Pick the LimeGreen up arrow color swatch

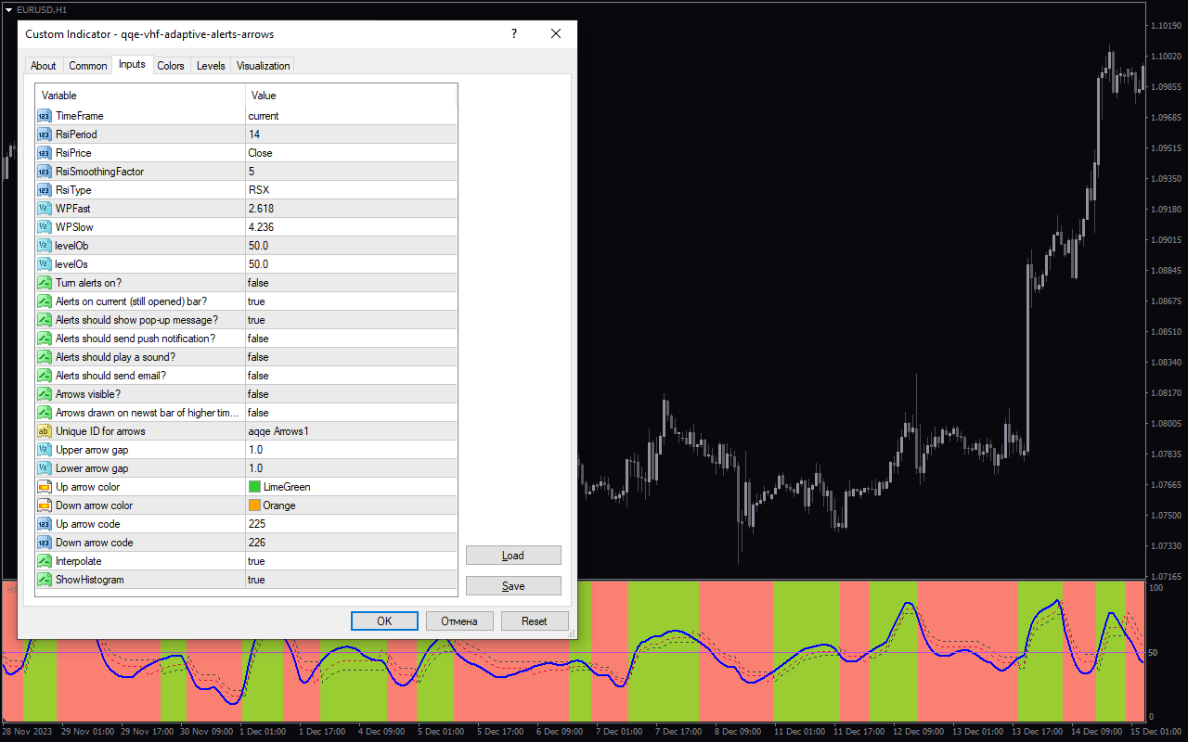click(x=254, y=487)
